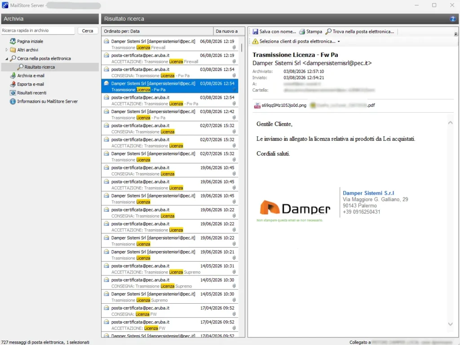Click the Damper Sistemi S.r.l signature link

tap(368, 193)
